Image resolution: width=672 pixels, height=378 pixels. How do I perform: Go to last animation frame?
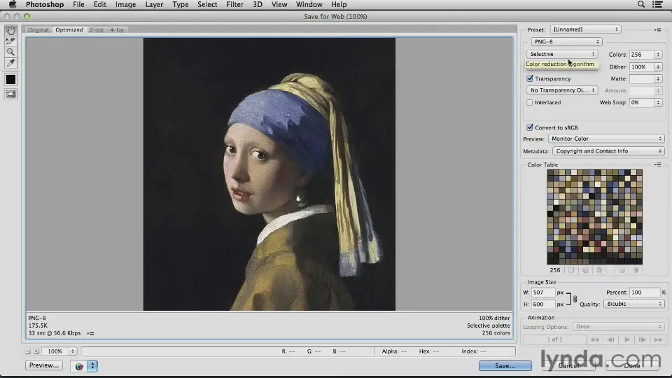tap(658, 339)
